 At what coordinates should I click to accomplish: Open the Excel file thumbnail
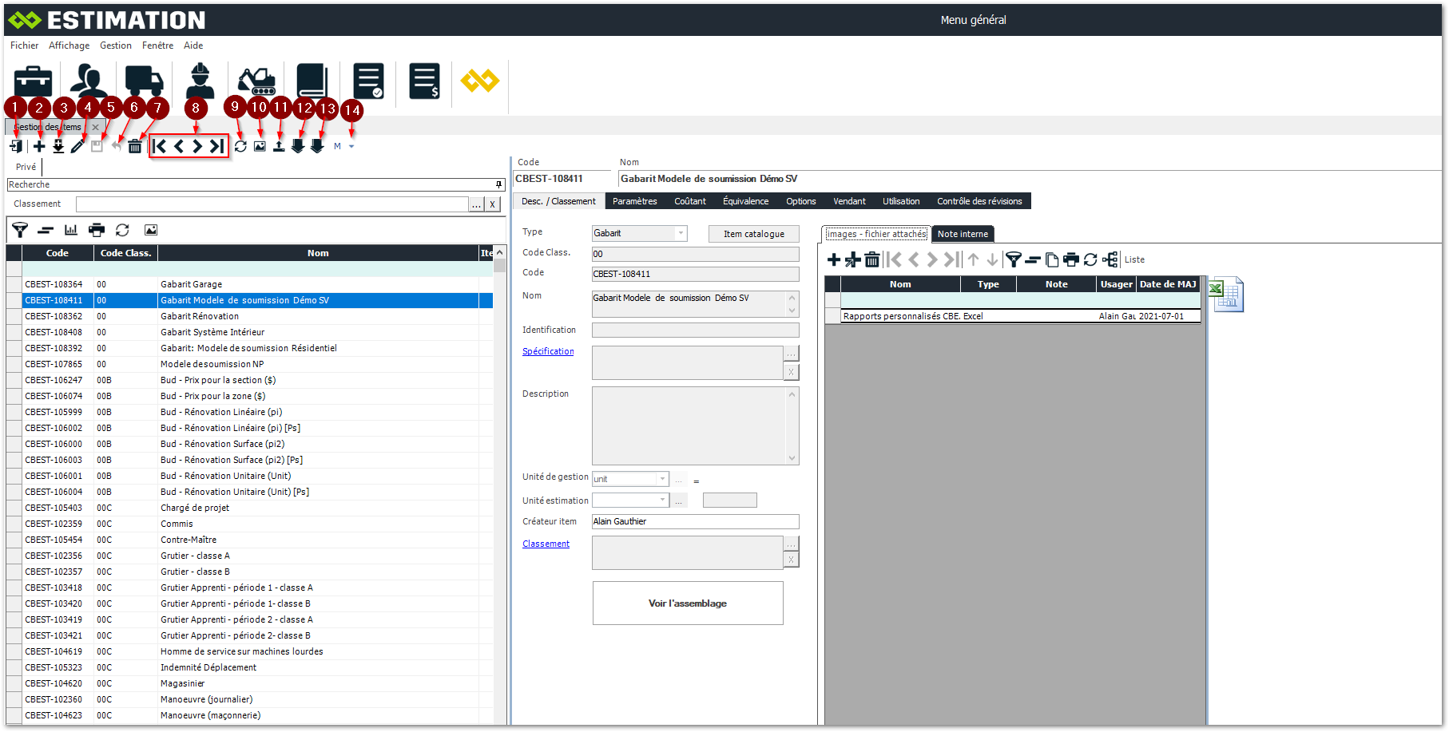[1226, 295]
